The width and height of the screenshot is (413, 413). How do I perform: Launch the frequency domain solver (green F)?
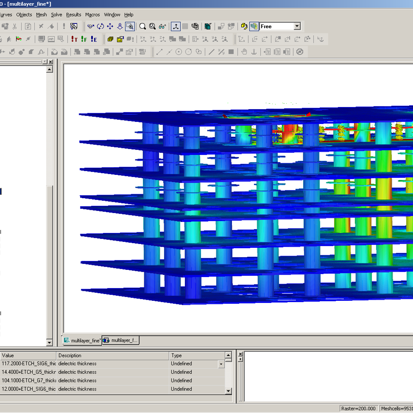(x=84, y=39)
